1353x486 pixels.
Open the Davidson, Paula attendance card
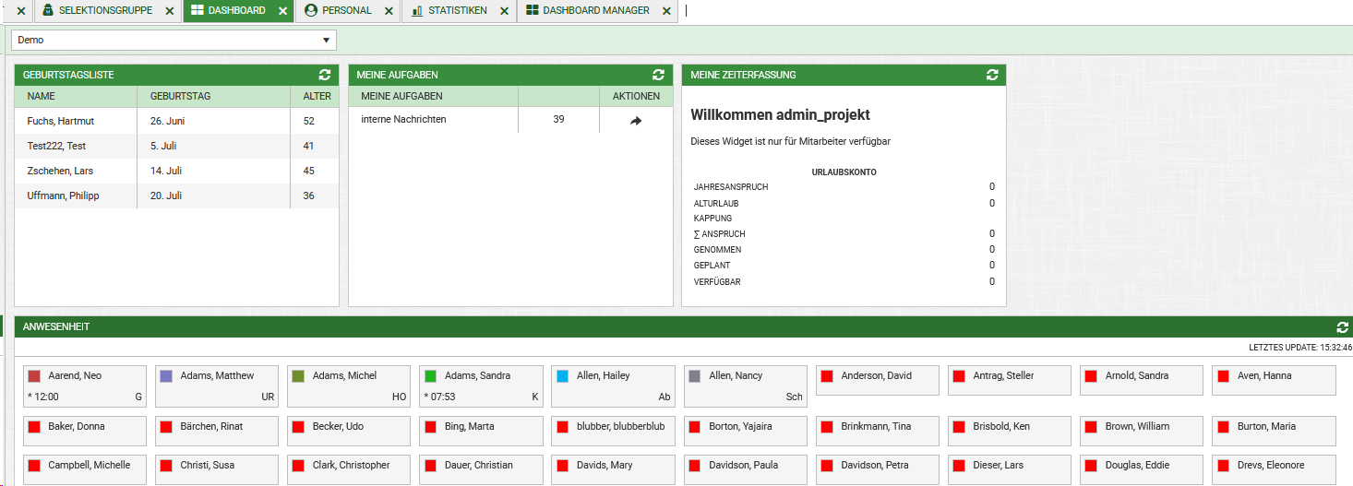[x=746, y=469]
